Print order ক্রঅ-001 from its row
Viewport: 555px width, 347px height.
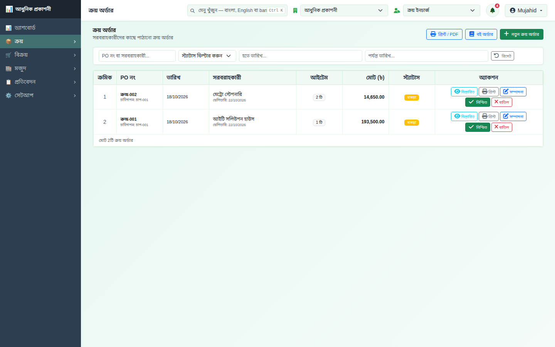(x=489, y=116)
